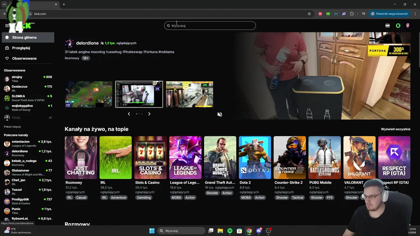The height and width of the screenshot is (236, 420).
Task: Open followed channel Dosiaczux
Action: point(28,88)
